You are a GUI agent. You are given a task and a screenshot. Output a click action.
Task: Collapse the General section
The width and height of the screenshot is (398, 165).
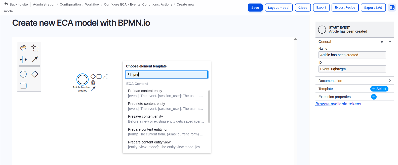[390, 42]
